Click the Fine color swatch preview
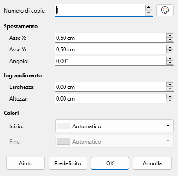178x176 pixels. [x=64, y=141]
